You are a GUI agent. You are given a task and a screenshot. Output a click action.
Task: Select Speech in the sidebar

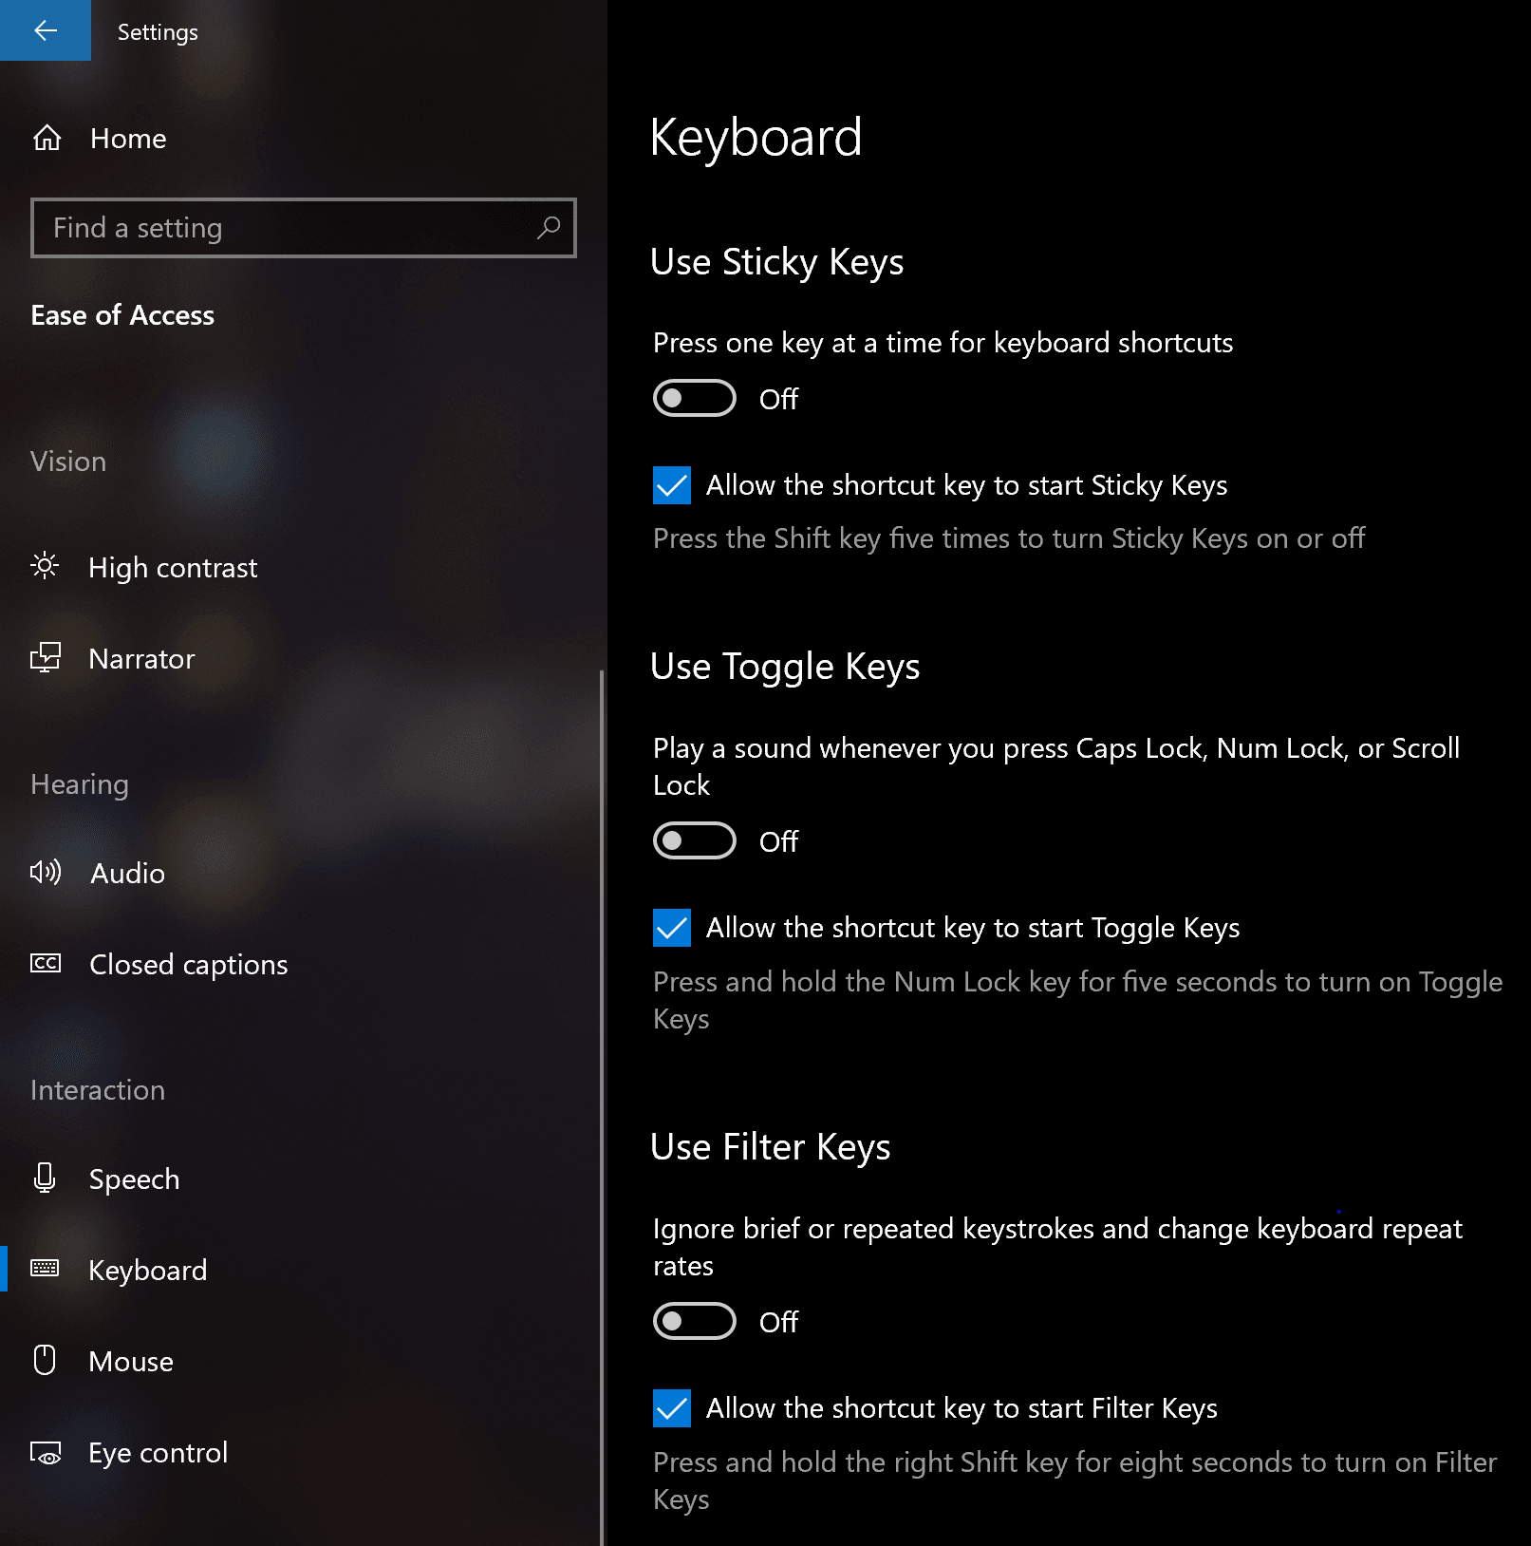point(134,1179)
